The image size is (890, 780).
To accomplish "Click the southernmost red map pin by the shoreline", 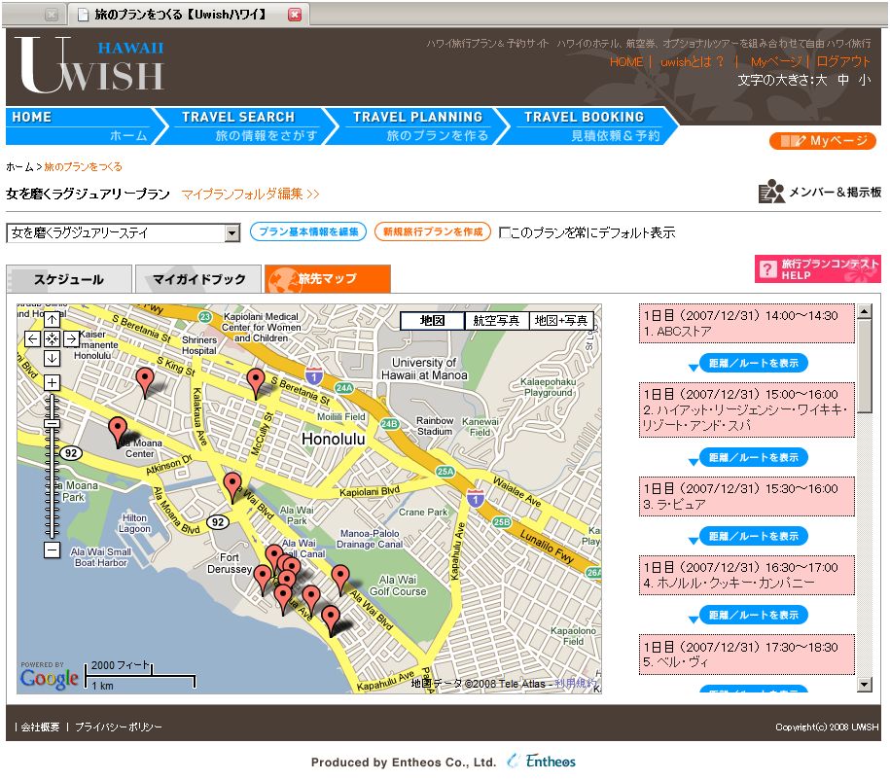I will point(331,620).
